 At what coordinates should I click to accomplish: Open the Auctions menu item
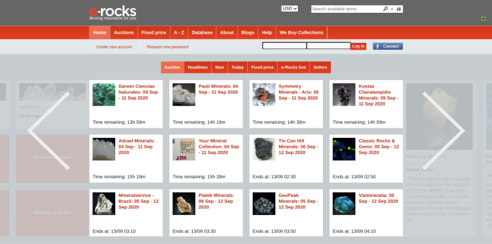click(x=123, y=32)
